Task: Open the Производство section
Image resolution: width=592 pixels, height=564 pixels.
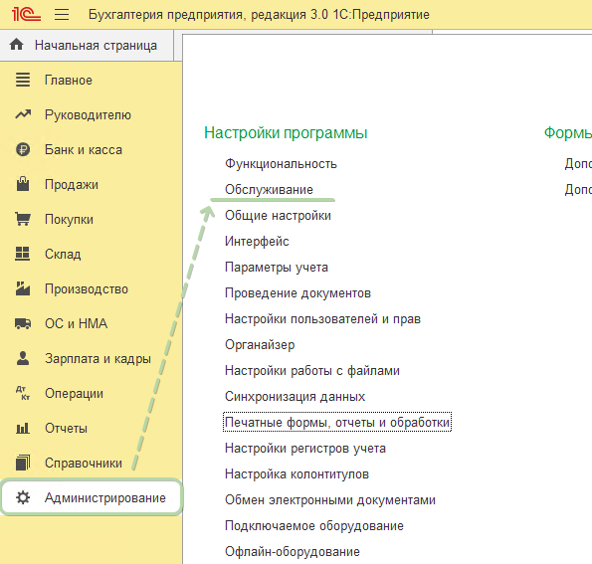Action: tap(87, 289)
